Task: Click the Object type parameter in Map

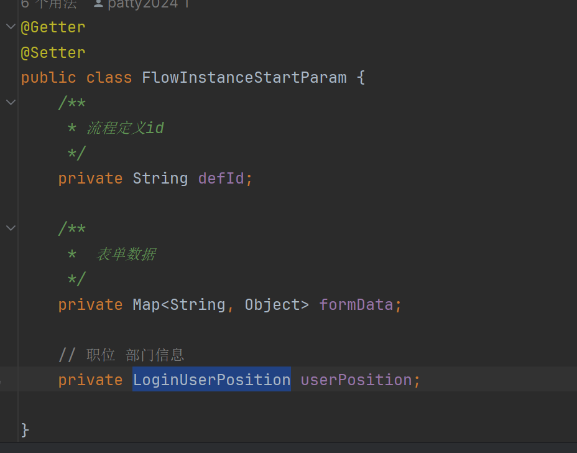Action: pos(272,304)
